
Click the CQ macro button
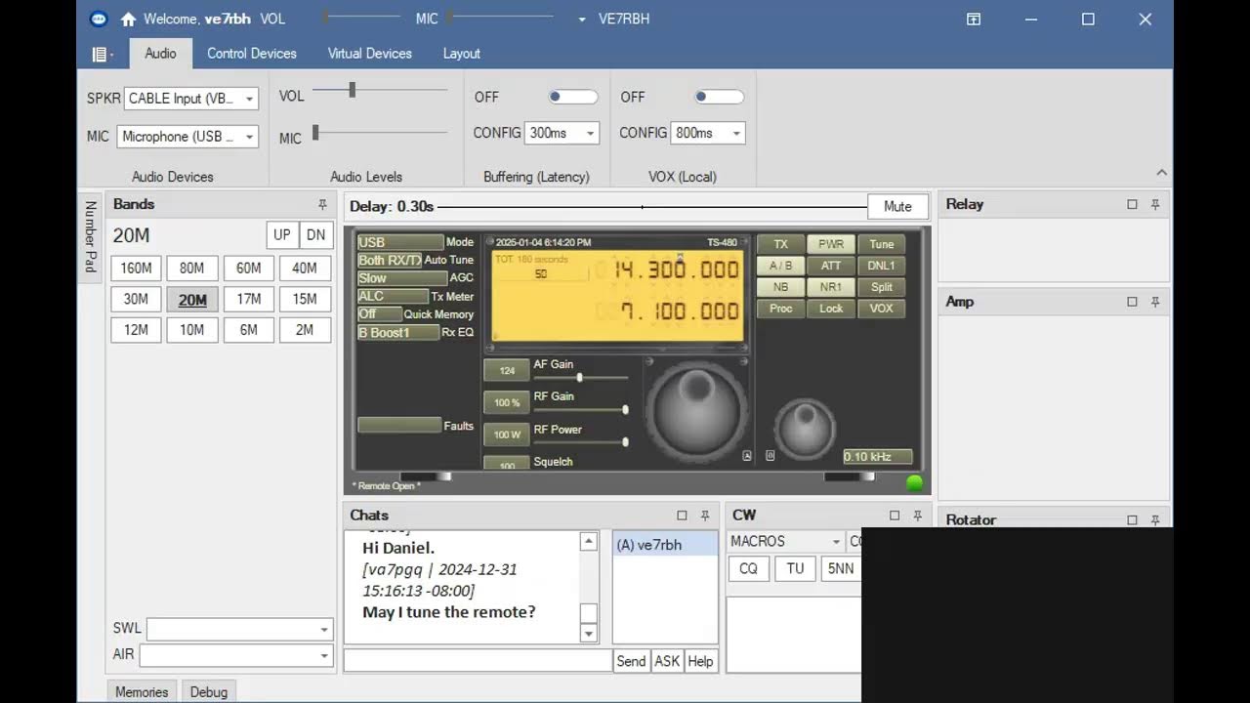tap(748, 568)
